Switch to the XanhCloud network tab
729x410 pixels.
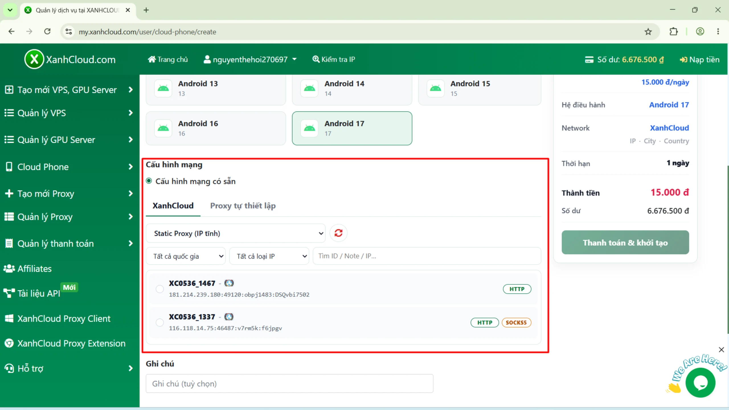click(x=173, y=206)
